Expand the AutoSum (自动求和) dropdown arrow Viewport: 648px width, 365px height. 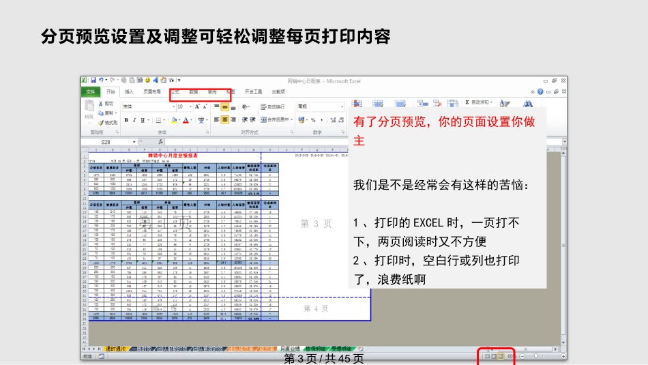(x=491, y=102)
